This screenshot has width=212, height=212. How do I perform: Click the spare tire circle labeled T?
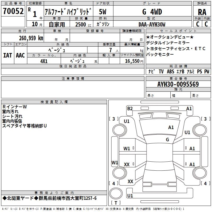pos(116,194)
